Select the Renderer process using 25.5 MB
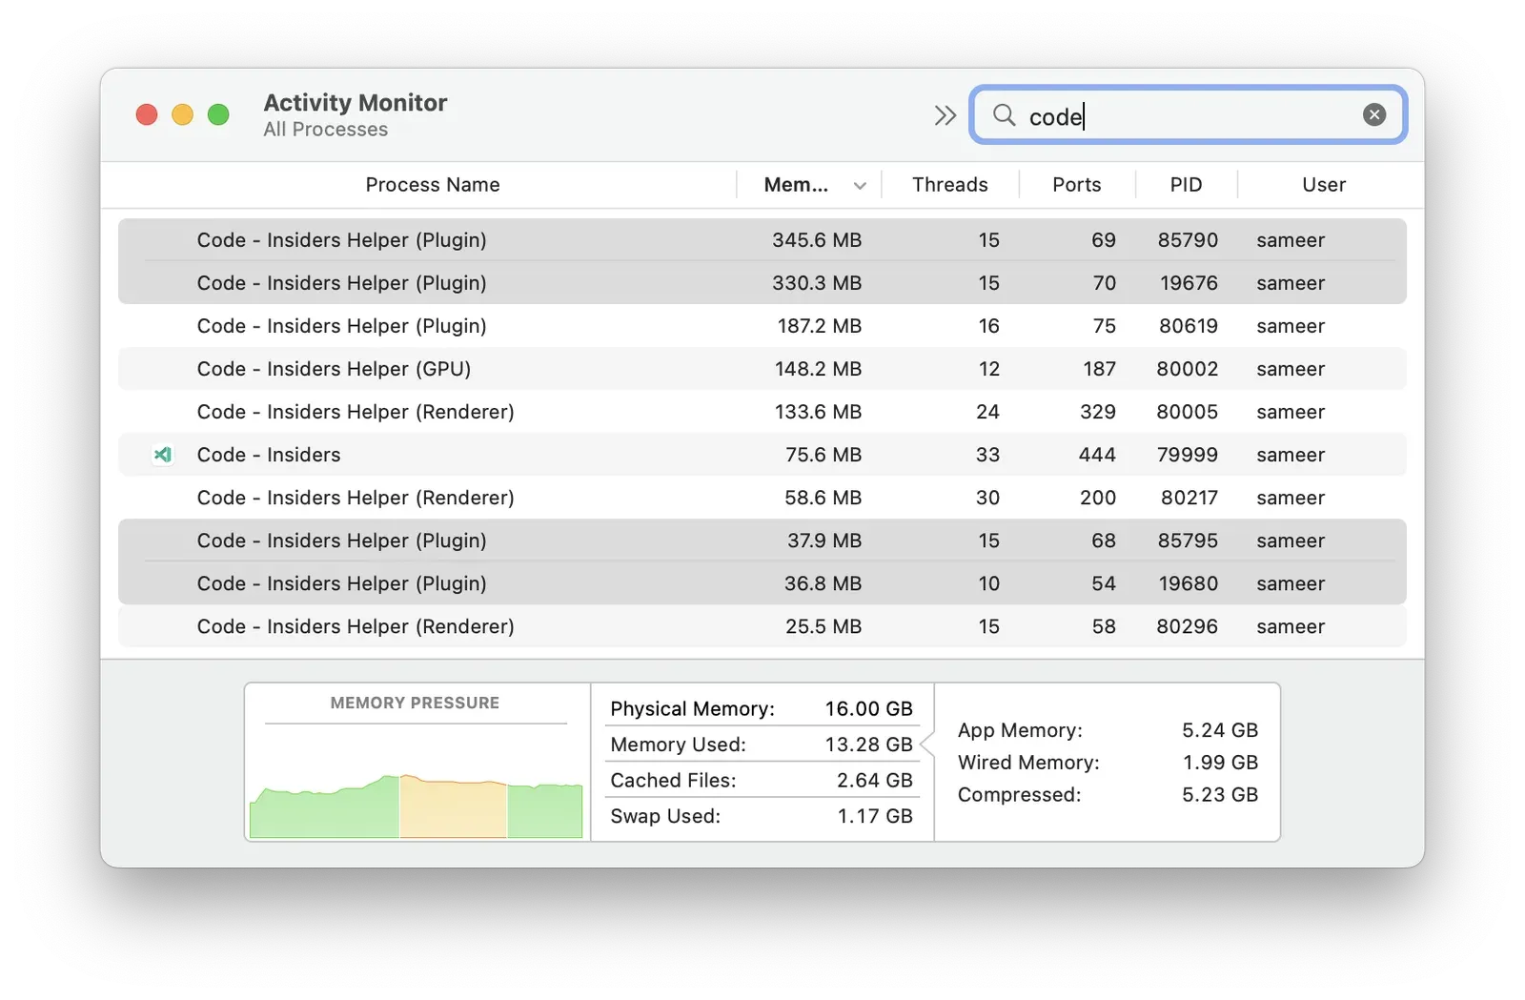This screenshot has width=1525, height=1000. tap(762, 626)
